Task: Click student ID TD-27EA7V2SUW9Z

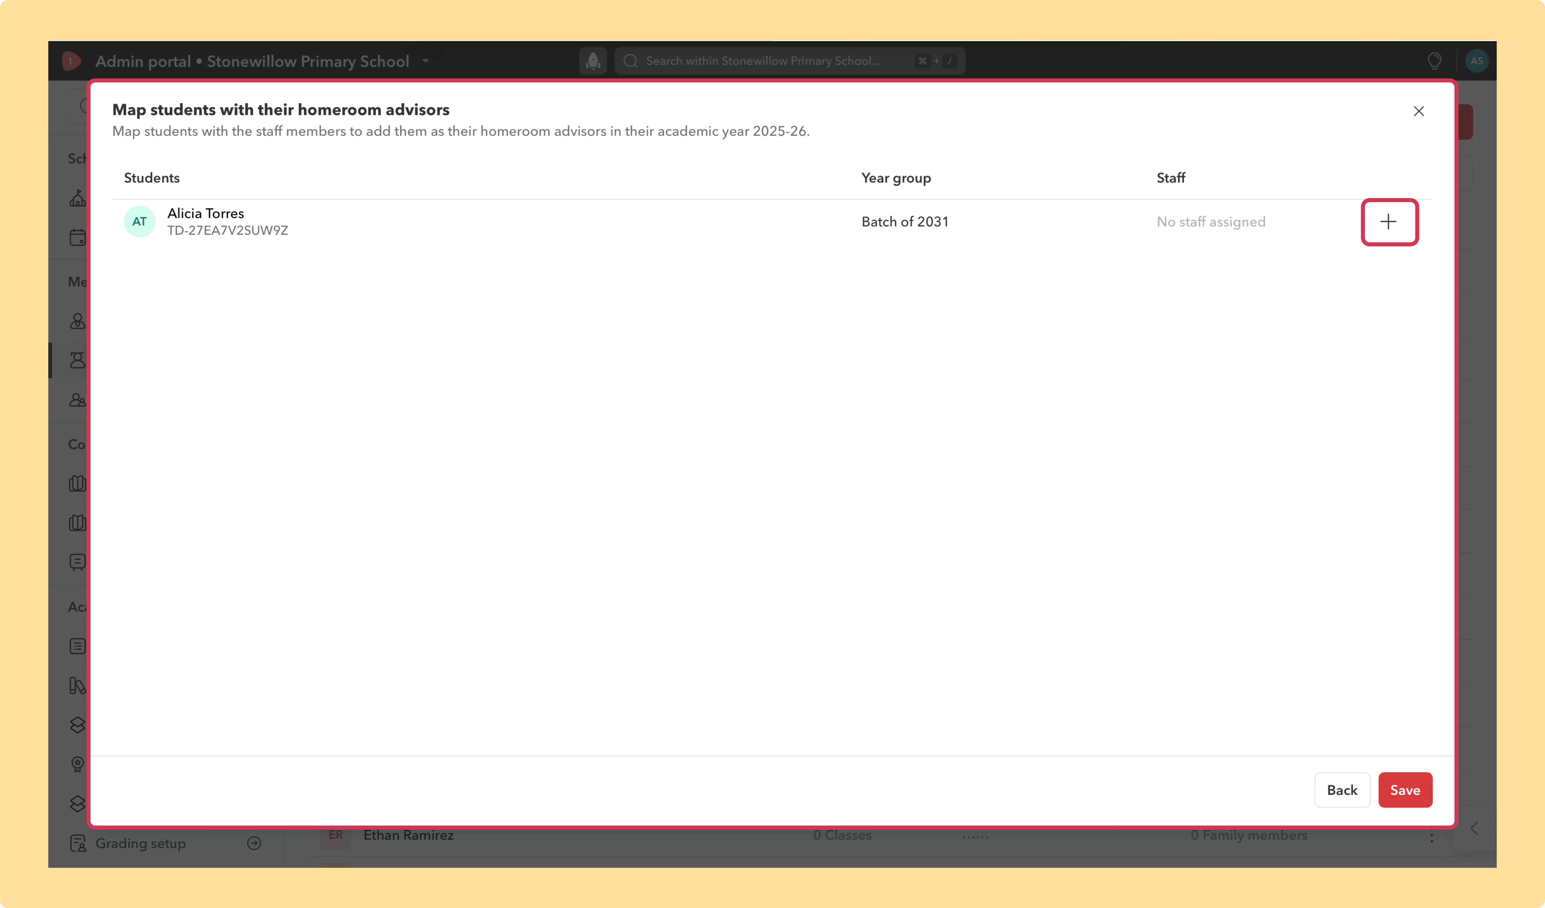Action: point(228,231)
